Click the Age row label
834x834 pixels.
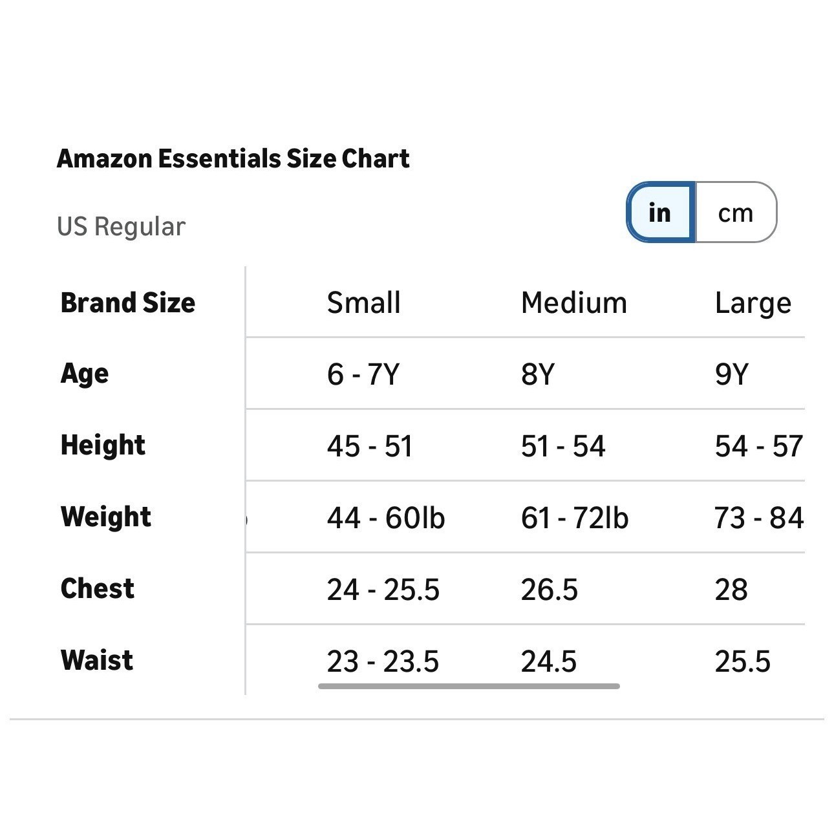[85, 374]
